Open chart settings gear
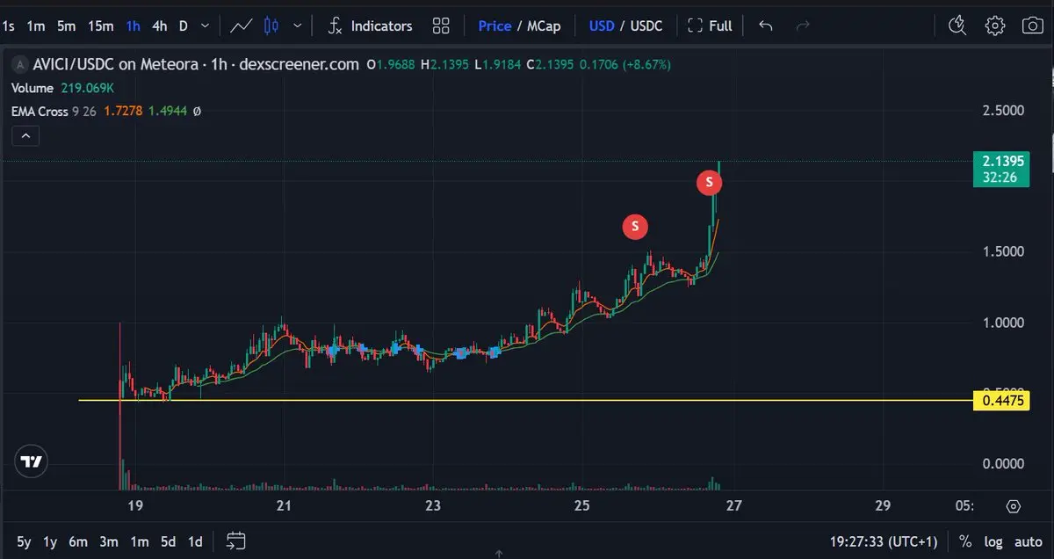 [995, 26]
